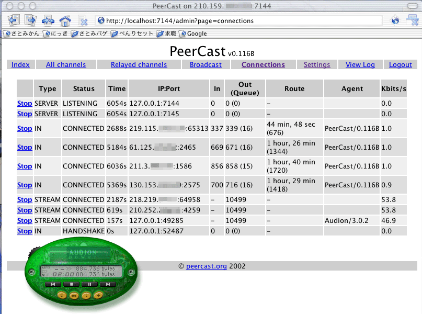
Task: Open the browser Home page icon
Action: click(65, 21)
